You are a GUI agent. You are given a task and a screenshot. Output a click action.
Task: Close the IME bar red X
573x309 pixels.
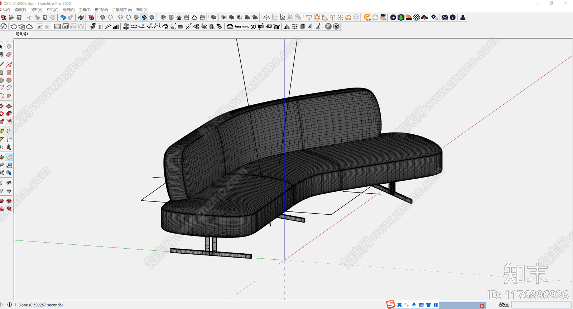point(482,306)
